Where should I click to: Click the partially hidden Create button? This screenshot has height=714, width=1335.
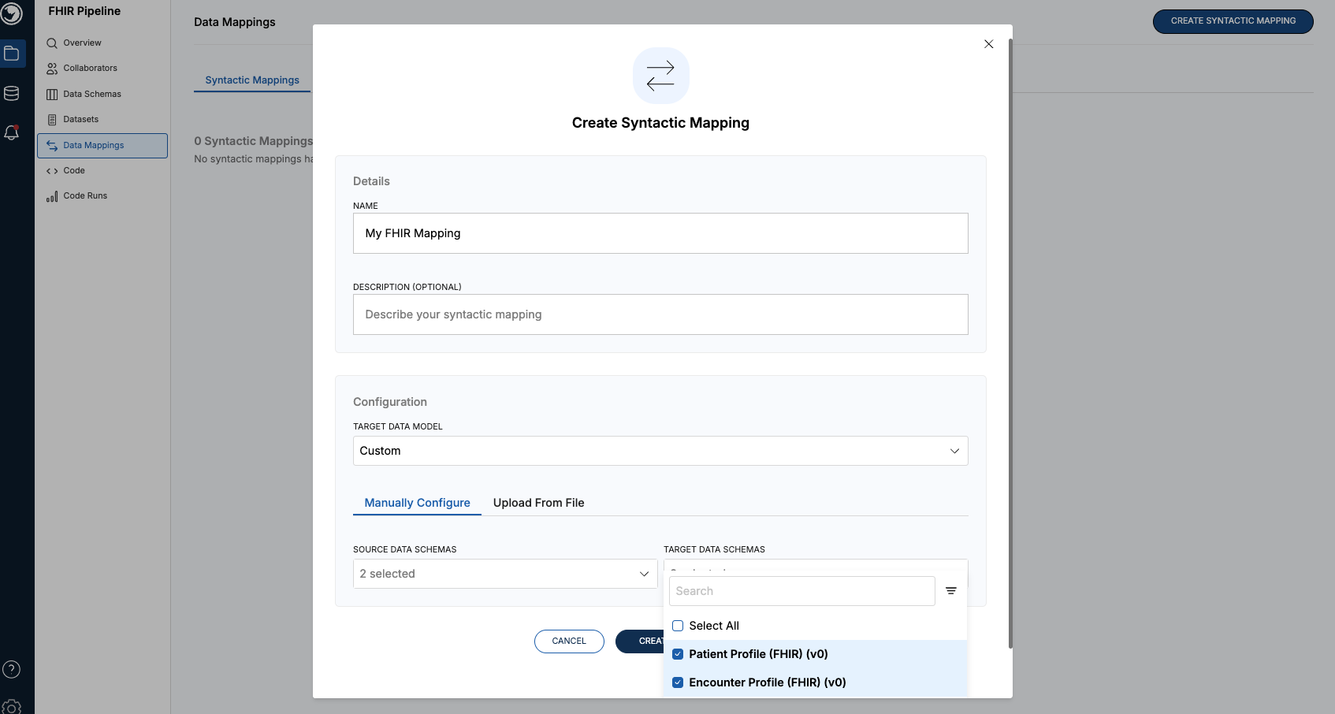pos(640,641)
